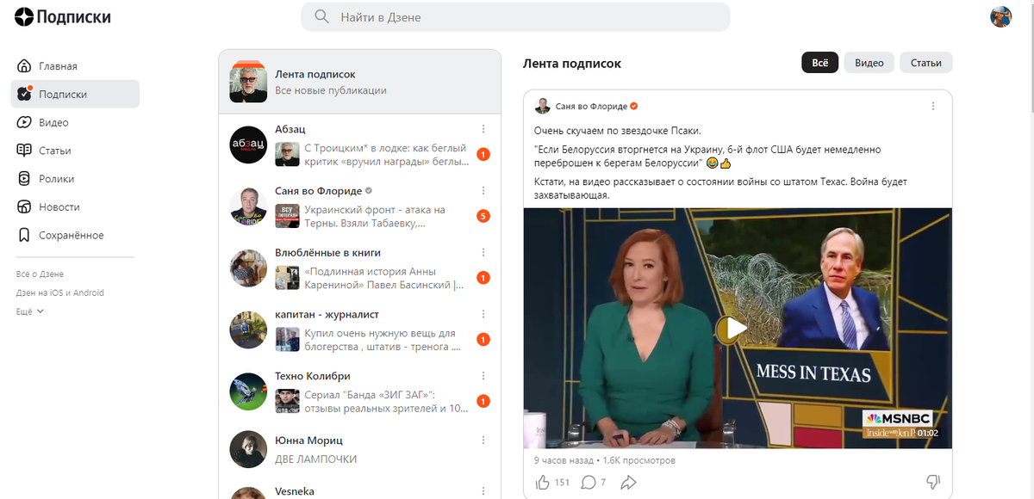Click the капитан - журналист channel name
The width and height of the screenshot is (1034, 499).
327,315
